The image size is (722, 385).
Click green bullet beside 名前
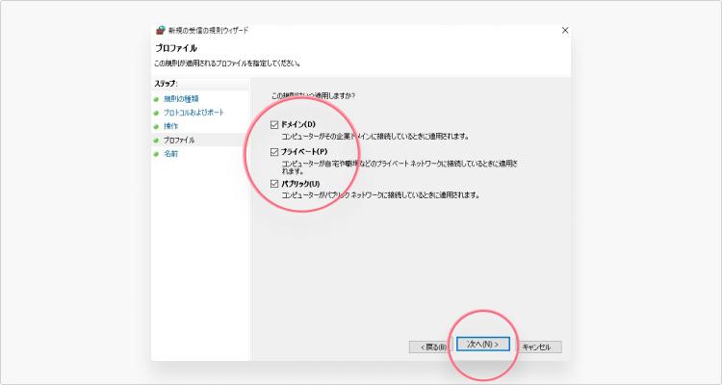click(x=157, y=154)
